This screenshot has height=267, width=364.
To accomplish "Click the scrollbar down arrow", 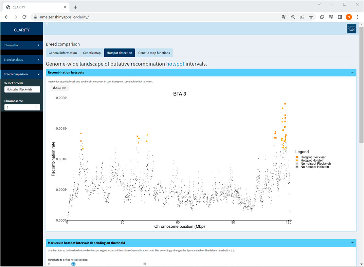I will pyautogui.click(x=361, y=264).
